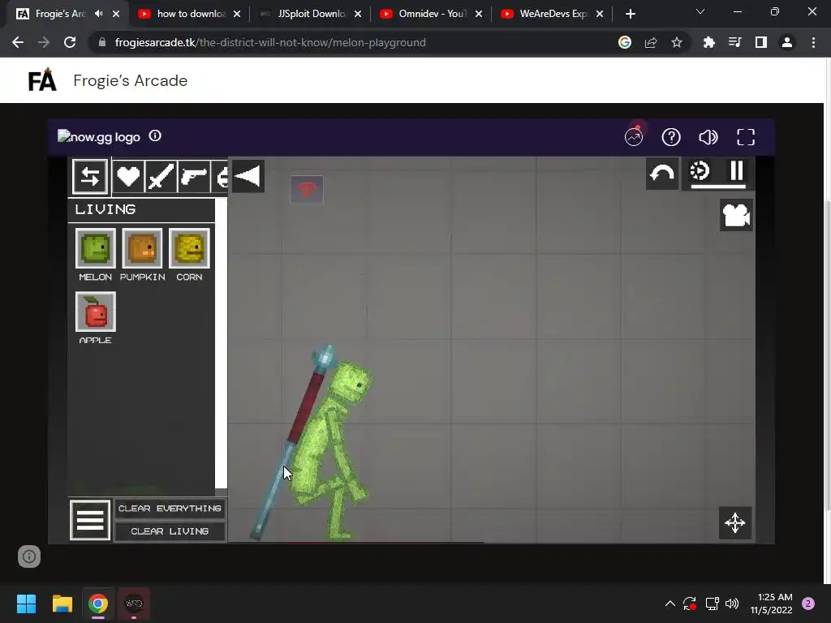Select the Corn character thumbnail
Viewport: 831px width, 623px height.
[189, 248]
